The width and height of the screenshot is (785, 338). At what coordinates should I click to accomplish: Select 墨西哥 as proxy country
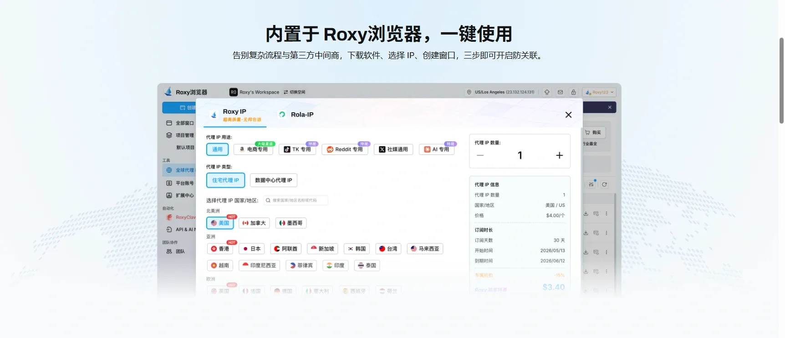[291, 223]
